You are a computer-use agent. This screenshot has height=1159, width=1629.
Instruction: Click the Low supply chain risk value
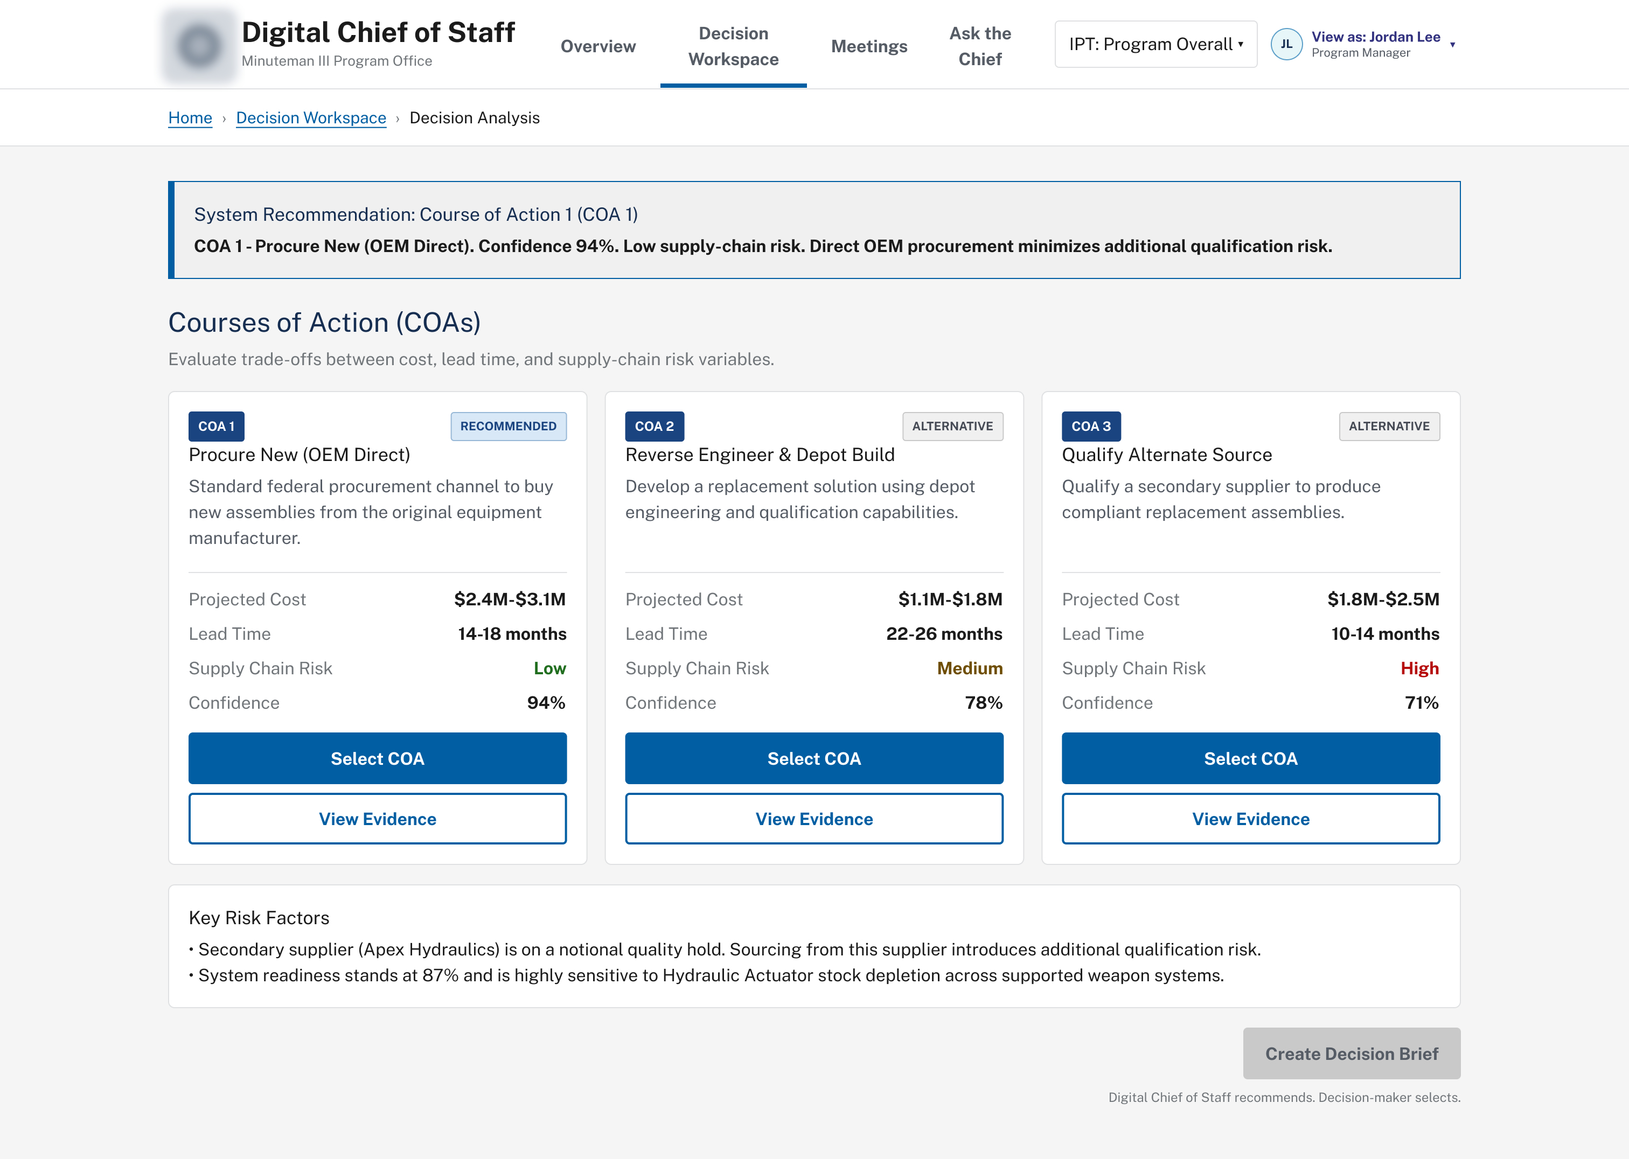549,668
